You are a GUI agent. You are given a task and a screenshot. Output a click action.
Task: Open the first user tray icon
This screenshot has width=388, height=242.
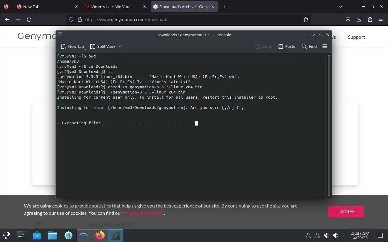pos(308,235)
